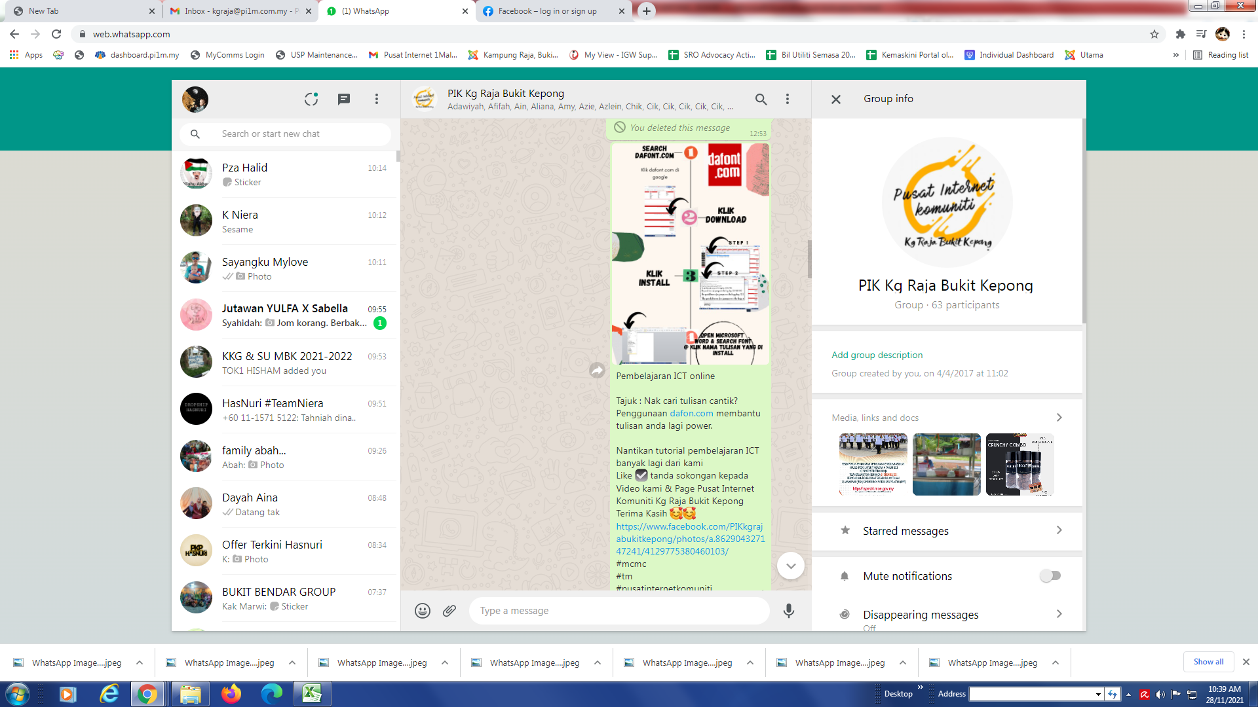Viewport: 1258px width, 707px height.
Task: Switch to the Facebook login tab
Action: pyautogui.click(x=547, y=11)
